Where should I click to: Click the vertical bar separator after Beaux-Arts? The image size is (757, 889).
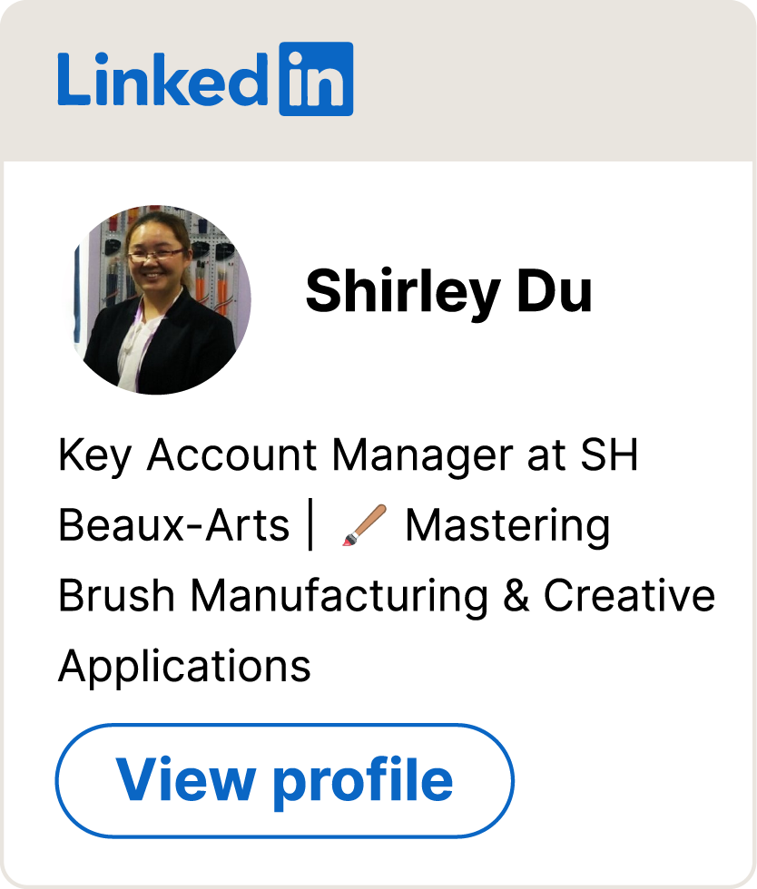(311, 525)
